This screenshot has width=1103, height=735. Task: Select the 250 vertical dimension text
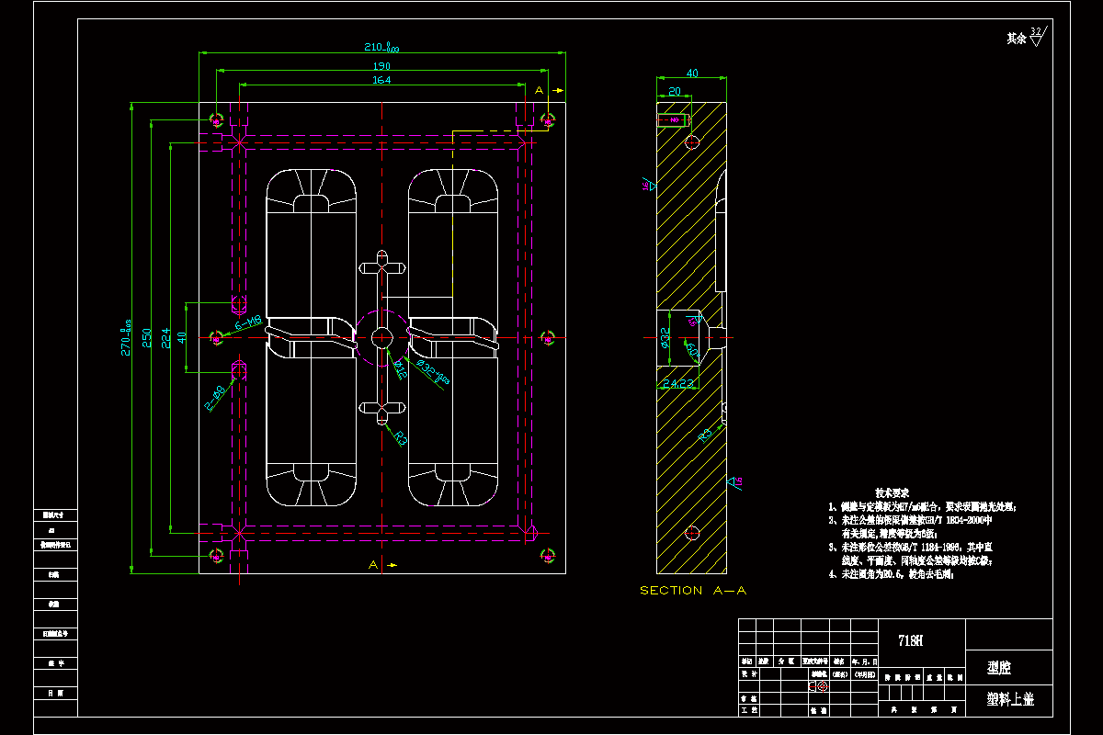146,339
